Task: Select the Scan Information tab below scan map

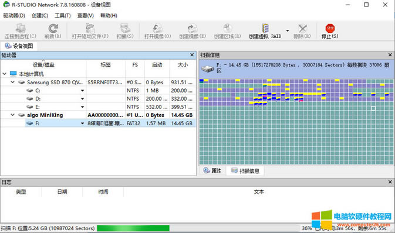Action: click(x=245, y=171)
